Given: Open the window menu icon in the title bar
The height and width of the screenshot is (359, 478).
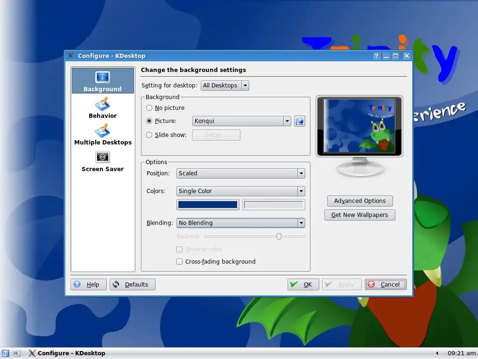Looking at the screenshot, I should [x=70, y=56].
